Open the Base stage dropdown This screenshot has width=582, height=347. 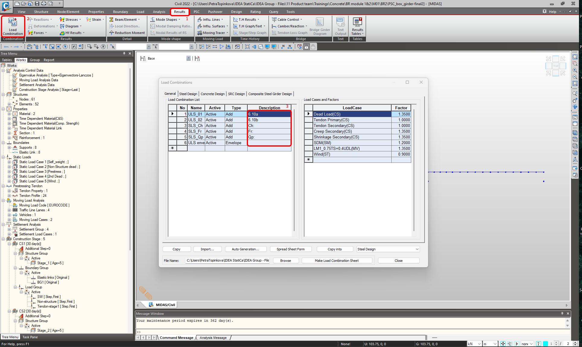point(188,58)
